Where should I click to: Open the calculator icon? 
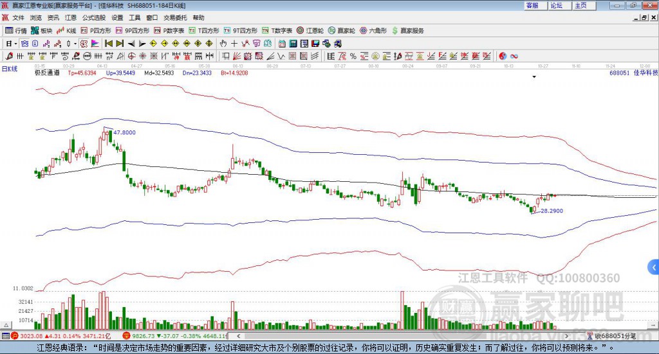click(293, 44)
